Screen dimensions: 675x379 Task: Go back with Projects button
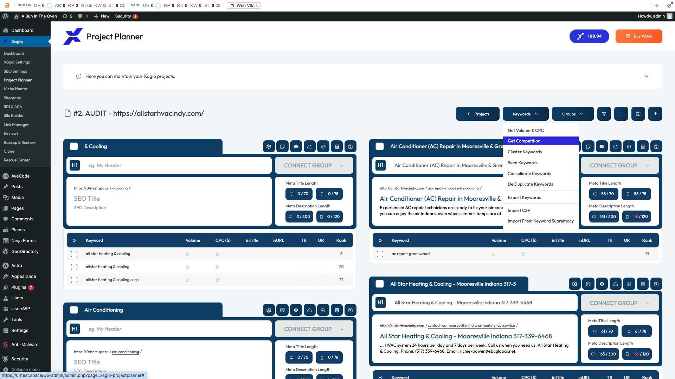(x=478, y=114)
